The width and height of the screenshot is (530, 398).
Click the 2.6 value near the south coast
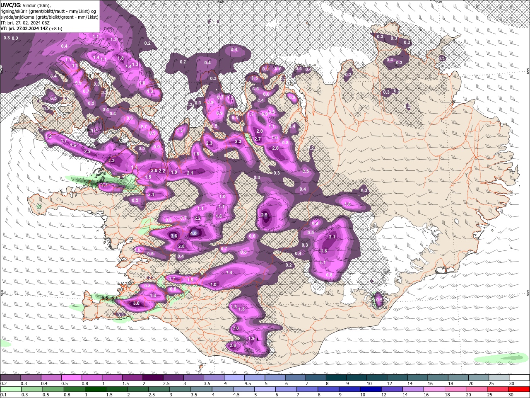tap(233, 345)
